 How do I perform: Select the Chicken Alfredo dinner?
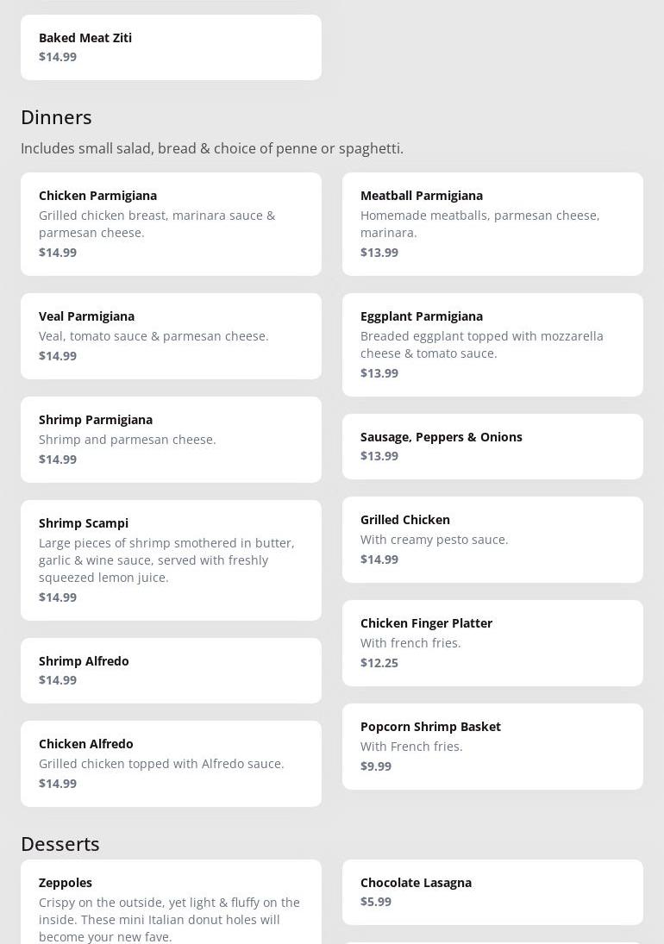(x=171, y=764)
